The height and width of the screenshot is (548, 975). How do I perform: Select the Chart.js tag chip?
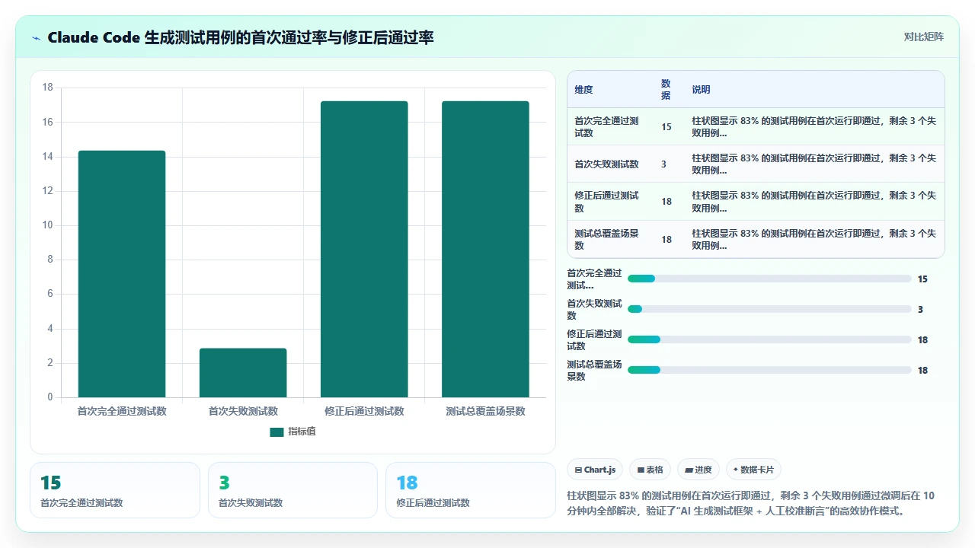[596, 470]
